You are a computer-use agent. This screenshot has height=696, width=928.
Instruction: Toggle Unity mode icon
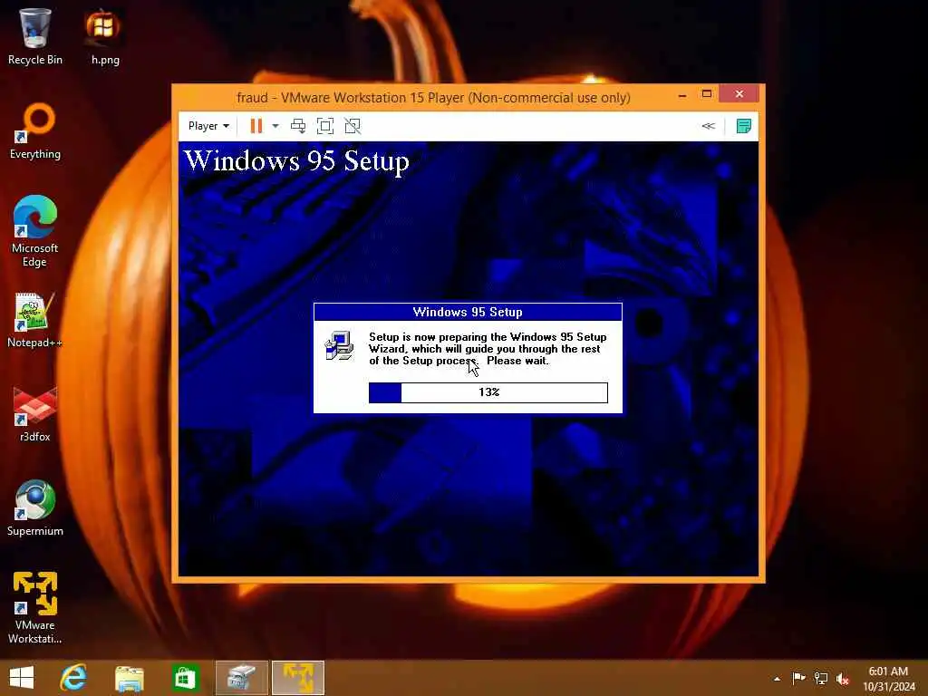(353, 126)
